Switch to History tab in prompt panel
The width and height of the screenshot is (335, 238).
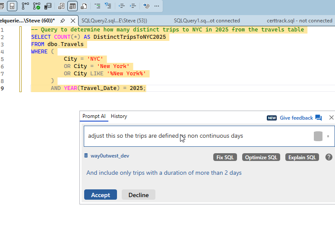[x=119, y=116]
